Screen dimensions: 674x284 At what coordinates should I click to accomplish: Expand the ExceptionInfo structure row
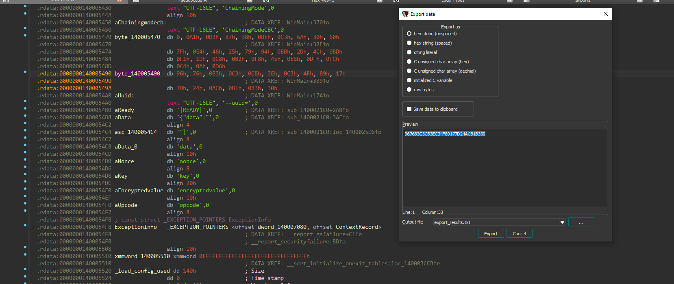coord(33,227)
